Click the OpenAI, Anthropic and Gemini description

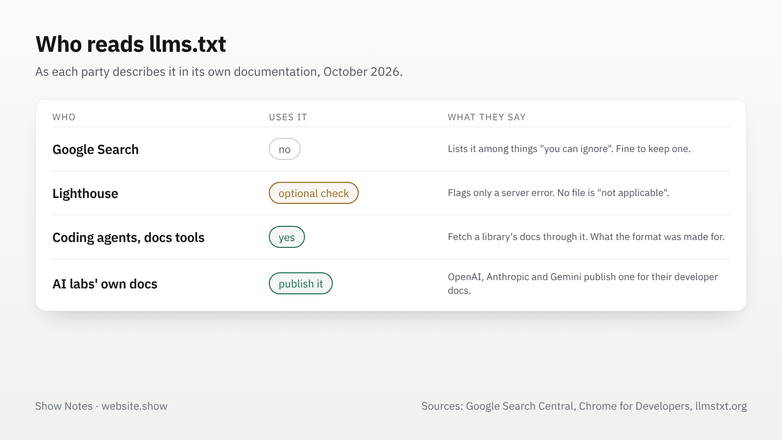point(583,284)
